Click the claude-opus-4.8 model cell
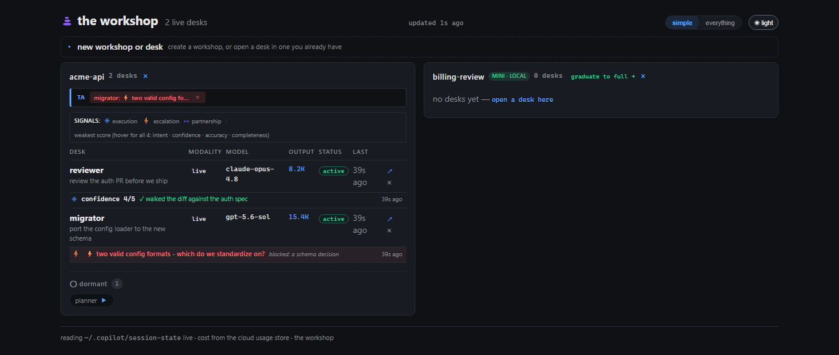The image size is (839, 355). (x=250, y=174)
